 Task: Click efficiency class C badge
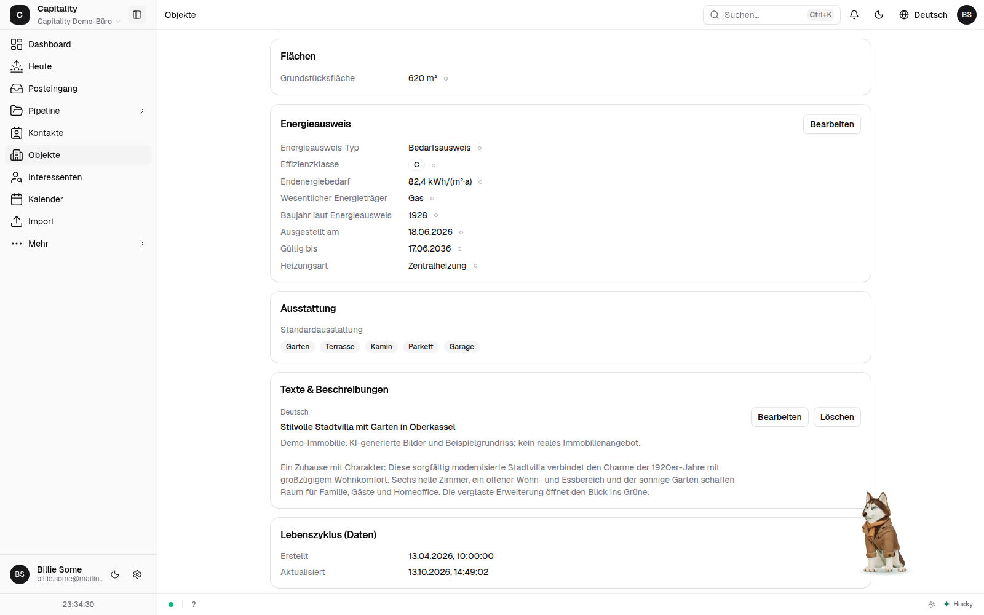416,165
